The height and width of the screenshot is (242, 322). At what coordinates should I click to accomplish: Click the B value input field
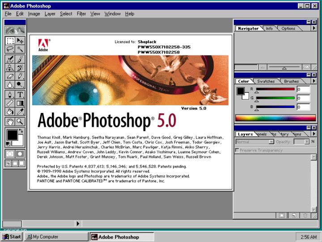point(303,107)
